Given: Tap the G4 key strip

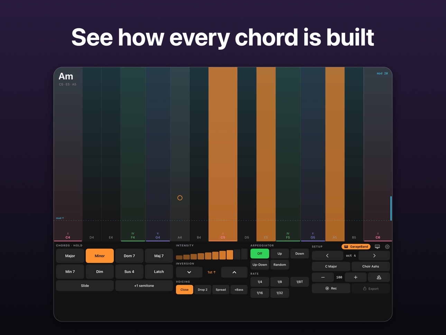Looking at the screenshot, I should click(x=158, y=154).
